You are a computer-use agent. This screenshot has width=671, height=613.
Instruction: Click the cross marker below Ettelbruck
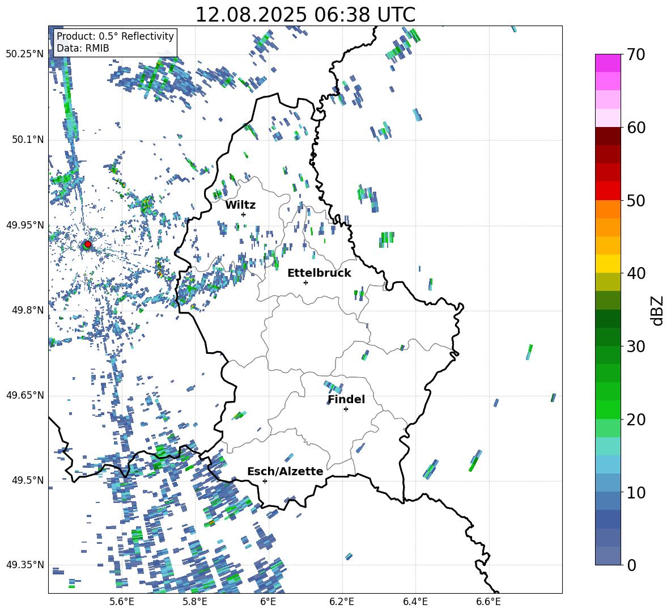coord(305,282)
